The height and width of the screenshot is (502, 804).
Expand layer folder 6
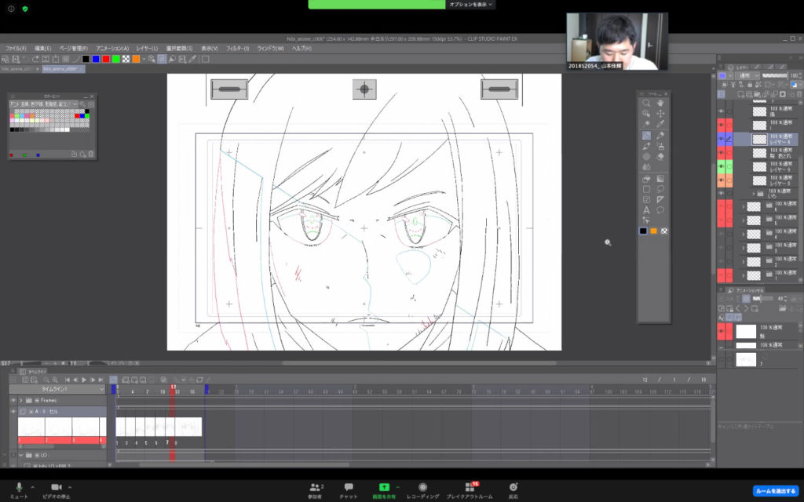tap(743, 206)
